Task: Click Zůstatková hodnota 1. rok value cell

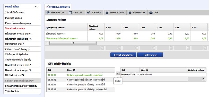Action: (x=113, y=34)
